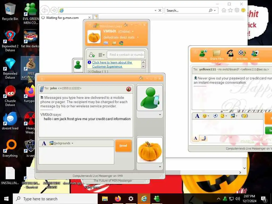Open Bejeweled 2 Deluxe desktop shortcut
The image size is (272, 204).
coord(10,41)
